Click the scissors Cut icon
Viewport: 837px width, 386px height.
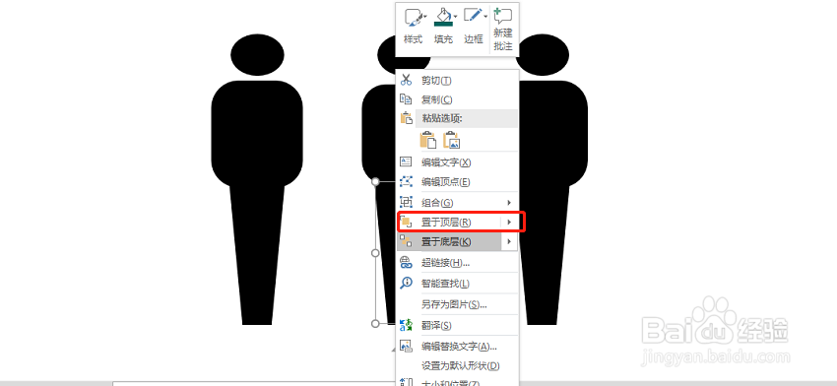[407, 80]
